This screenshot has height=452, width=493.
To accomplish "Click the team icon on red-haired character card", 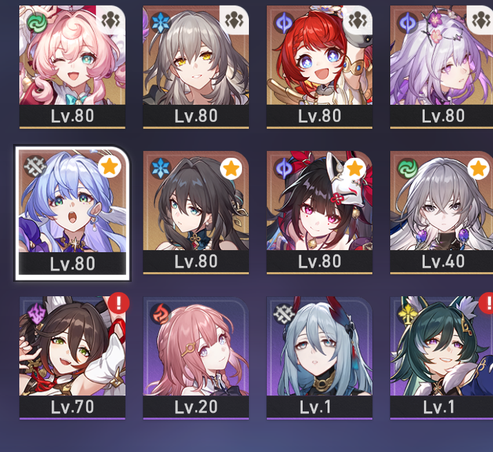I will coord(358,21).
